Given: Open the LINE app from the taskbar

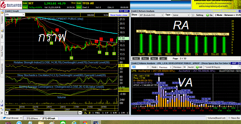Looking at the screenshot, I should [63, 123].
